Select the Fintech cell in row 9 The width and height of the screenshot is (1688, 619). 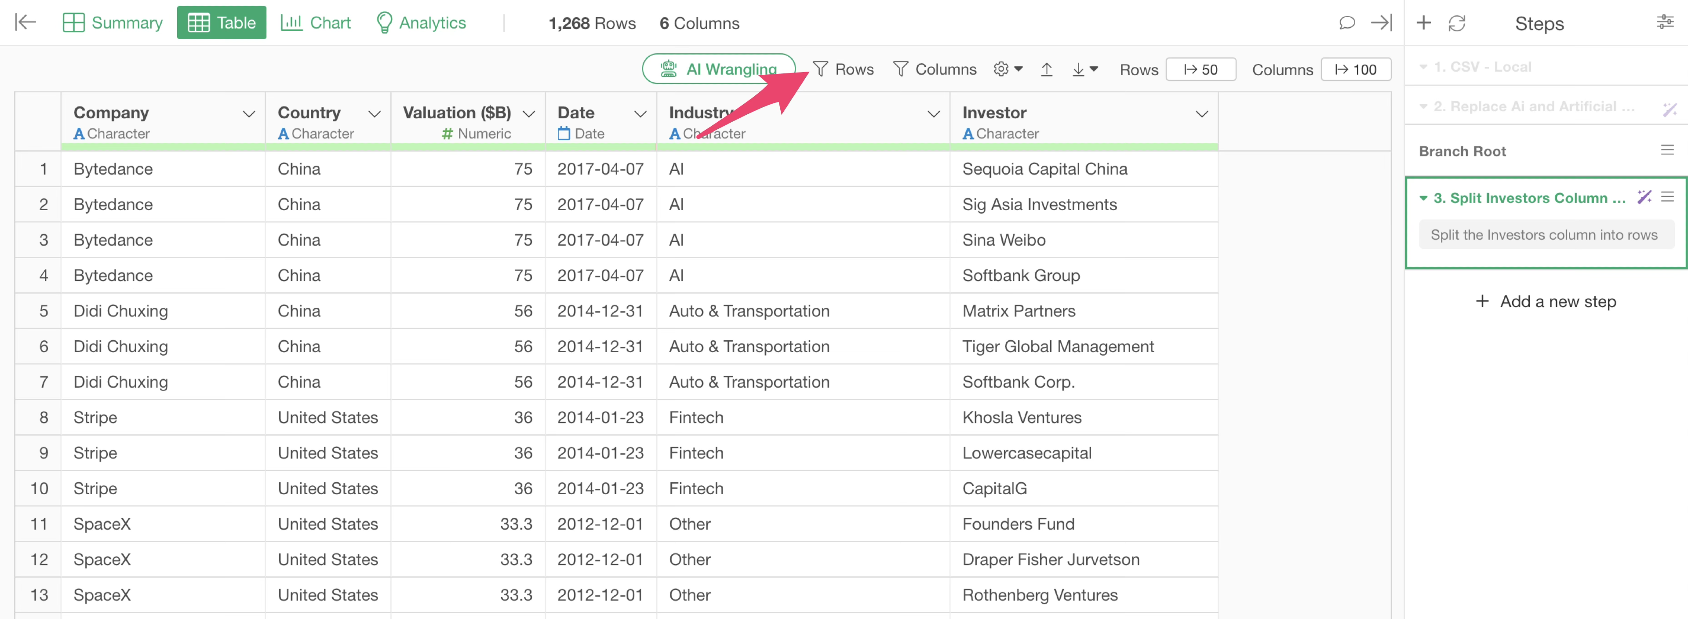tap(804, 453)
